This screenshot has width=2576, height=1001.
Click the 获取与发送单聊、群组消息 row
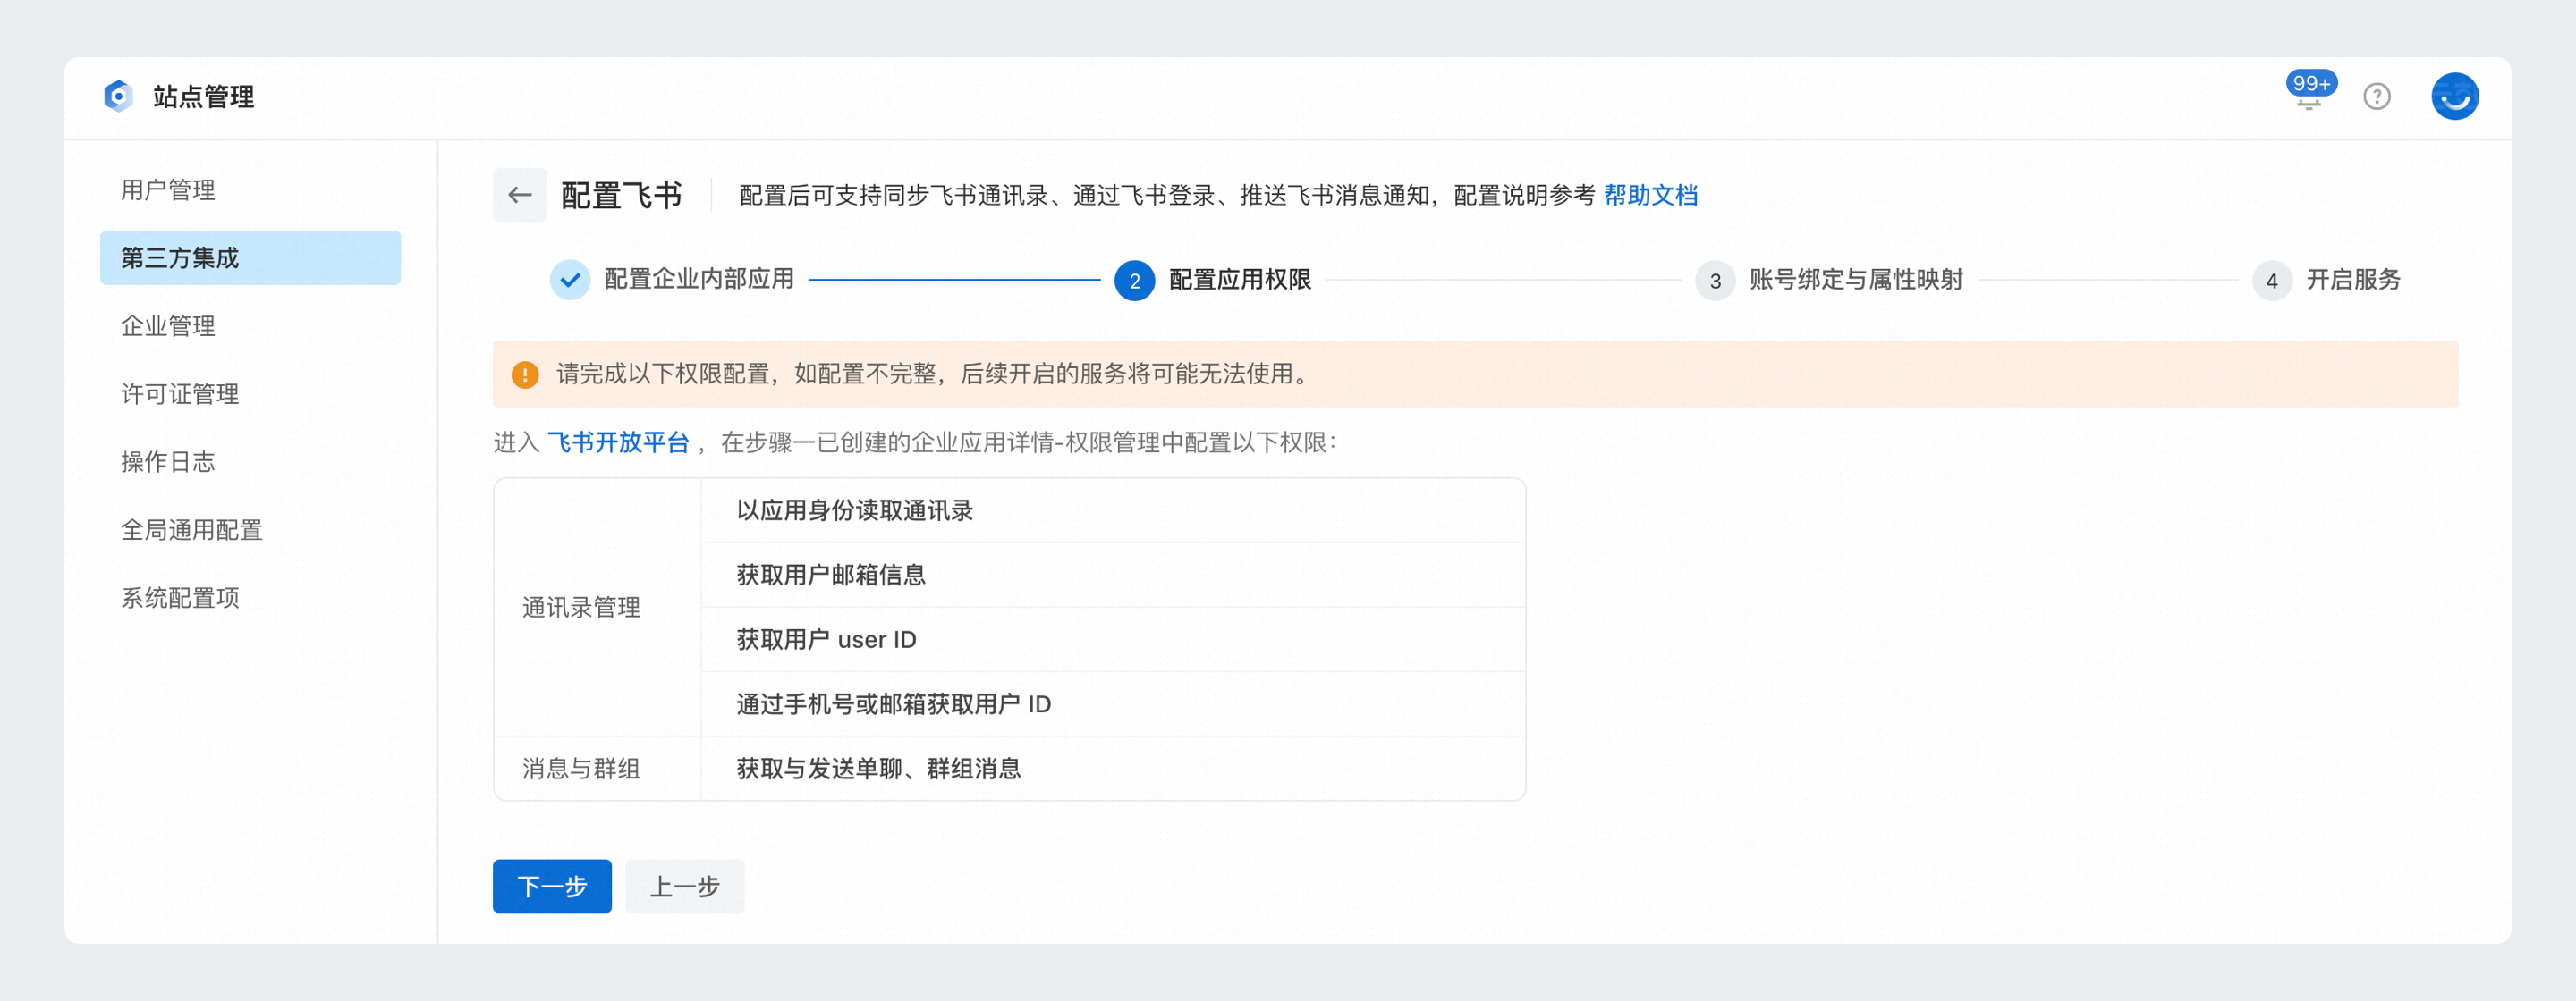pyautogui.click(x=1113, y=769)
